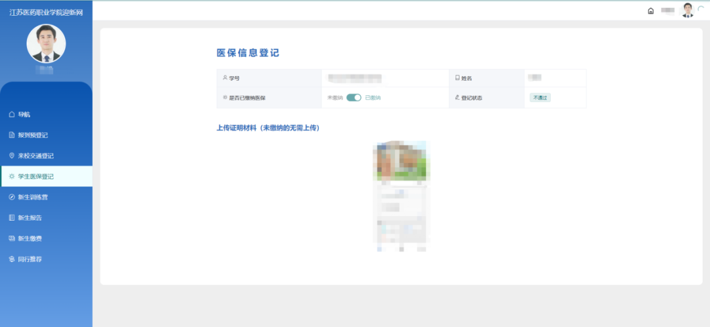Select the 学生医保登记 menu item
The image size is (710, 327).
46,176
